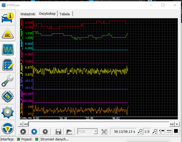Click the crossed tools clear icon

[x=104, y=132]
